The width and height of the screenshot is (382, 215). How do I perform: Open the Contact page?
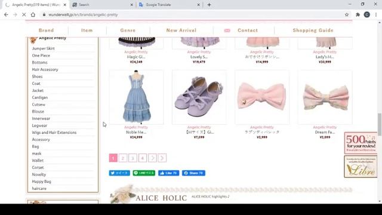pyautogui.click(x=248, y=30)
